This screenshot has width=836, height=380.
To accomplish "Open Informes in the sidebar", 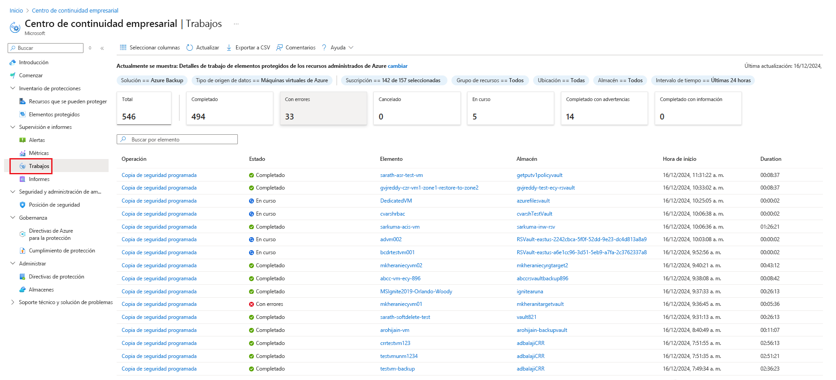I will [39, 179].
